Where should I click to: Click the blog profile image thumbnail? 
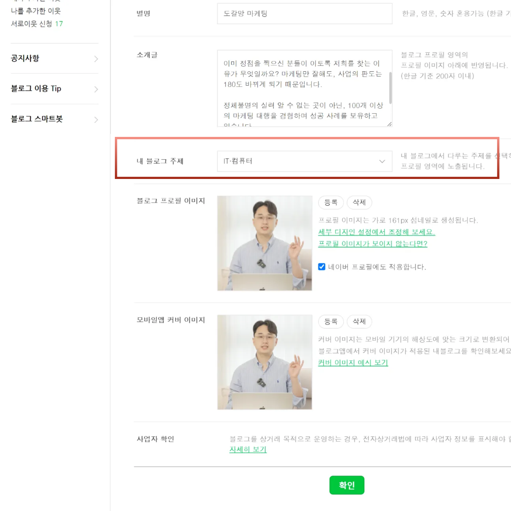click(265, 243)
